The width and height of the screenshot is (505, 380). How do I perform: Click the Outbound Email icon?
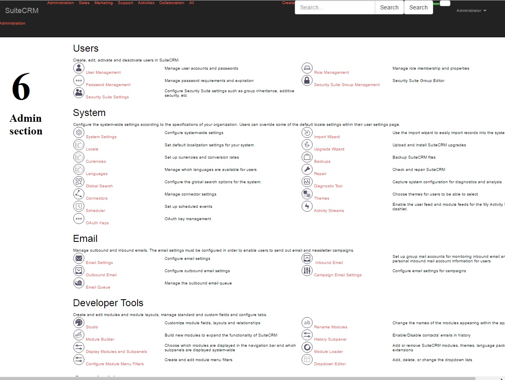coord(79,271)
